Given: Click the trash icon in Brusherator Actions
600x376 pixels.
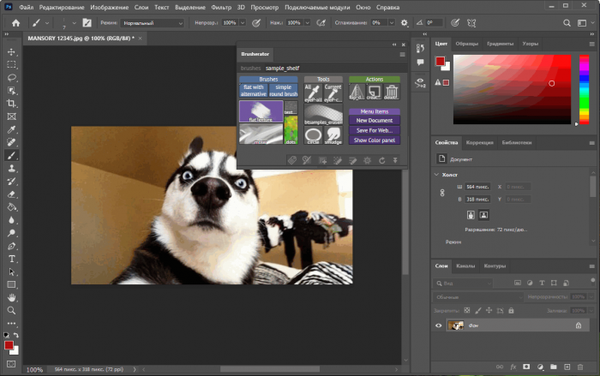Looking at the screenshot, I should (392, 92).
